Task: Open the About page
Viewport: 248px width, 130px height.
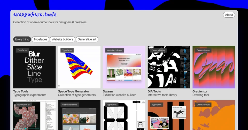Action: click(229, 15)
